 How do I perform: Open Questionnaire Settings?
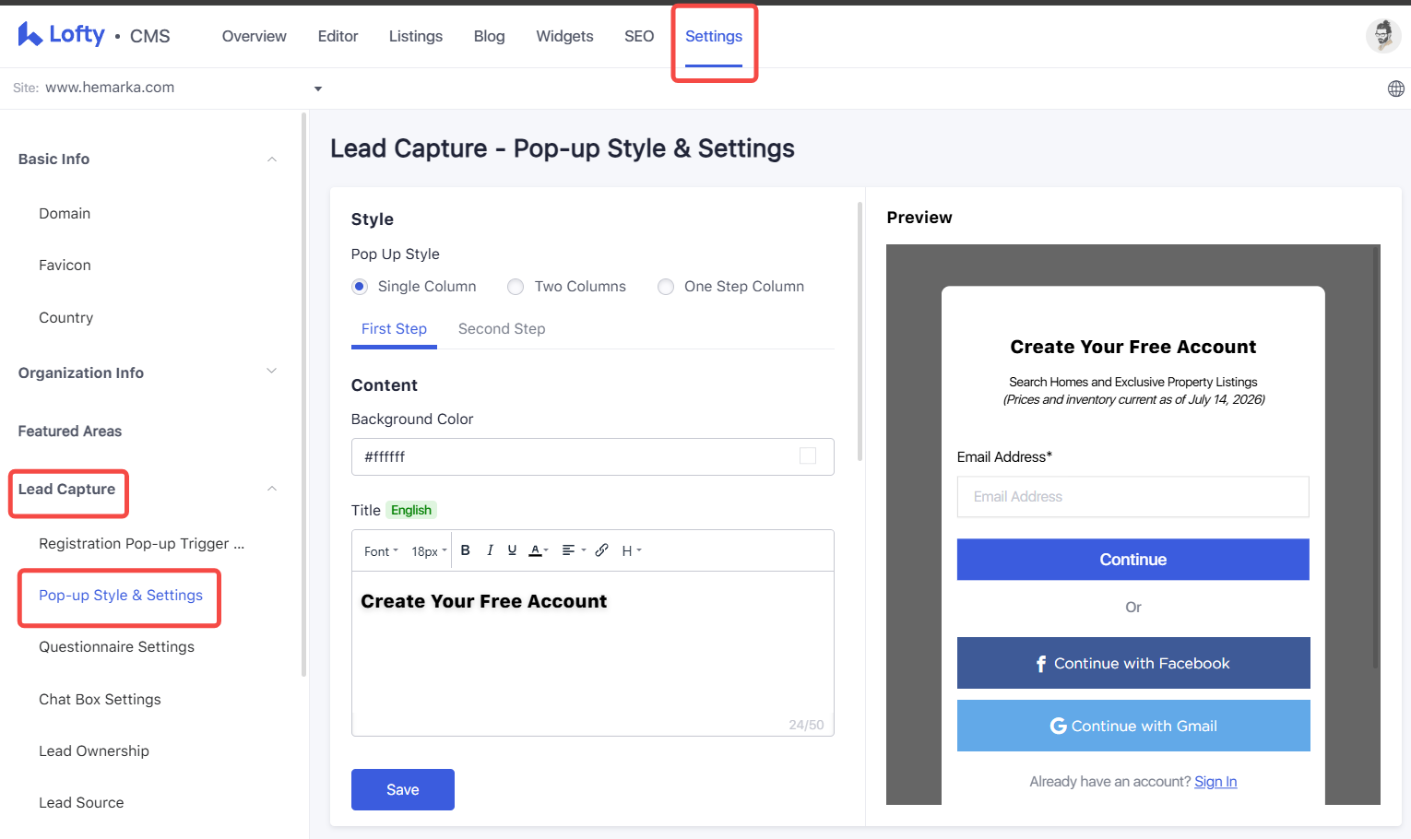pos(116,647)
